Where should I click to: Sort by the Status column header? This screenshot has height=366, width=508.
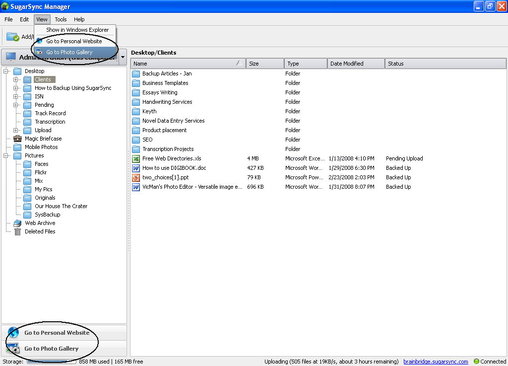(445, 64)
